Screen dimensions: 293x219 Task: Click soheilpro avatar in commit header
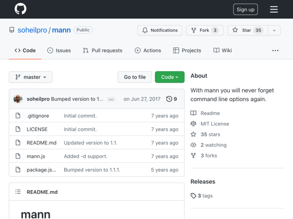18,99
